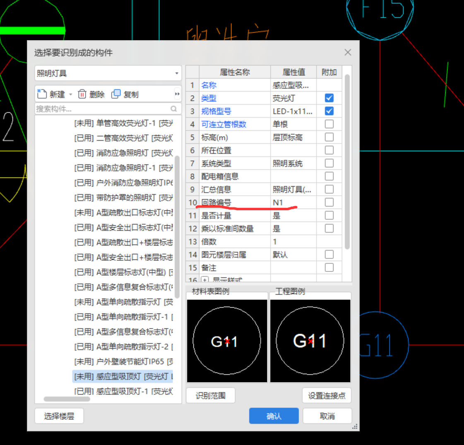Select A型楼层标志灯(中型) list item
Screen dimensions: 464x445
(x=123, y=272)
